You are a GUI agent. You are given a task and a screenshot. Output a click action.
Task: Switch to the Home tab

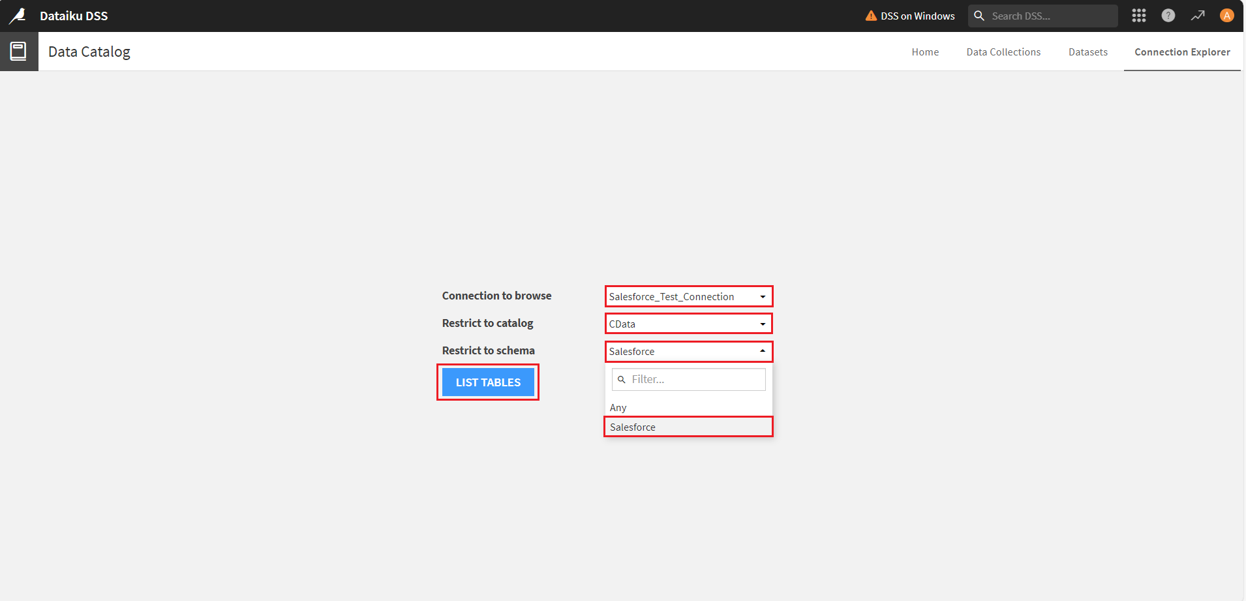[925, 52]
